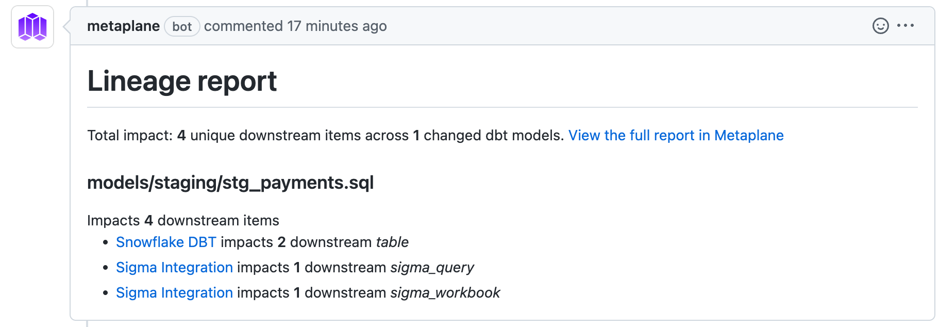Click the 'Total impact:' text

pos(130,135)
